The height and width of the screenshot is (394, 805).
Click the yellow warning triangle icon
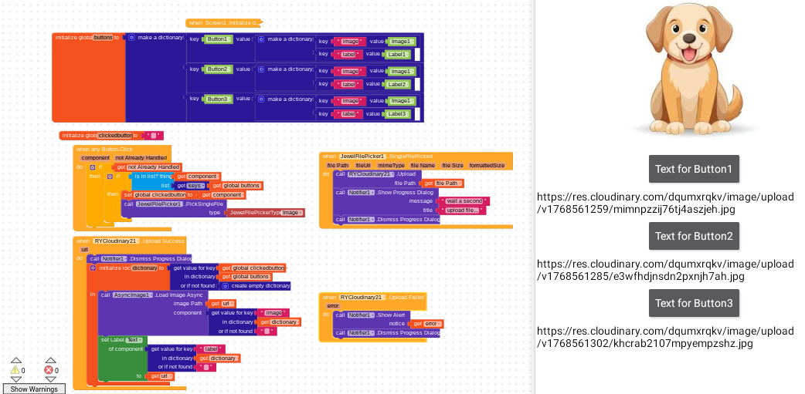15,370
